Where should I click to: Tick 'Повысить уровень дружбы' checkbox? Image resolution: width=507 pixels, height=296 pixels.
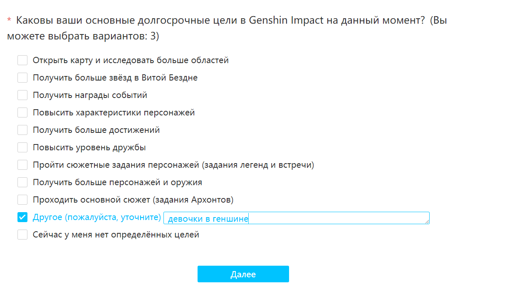[22, 148]
